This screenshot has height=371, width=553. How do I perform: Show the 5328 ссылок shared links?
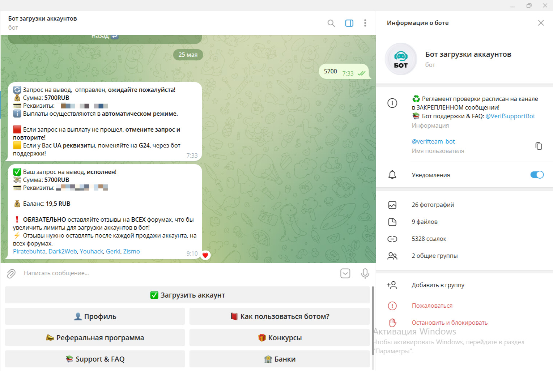coord(429,239)
